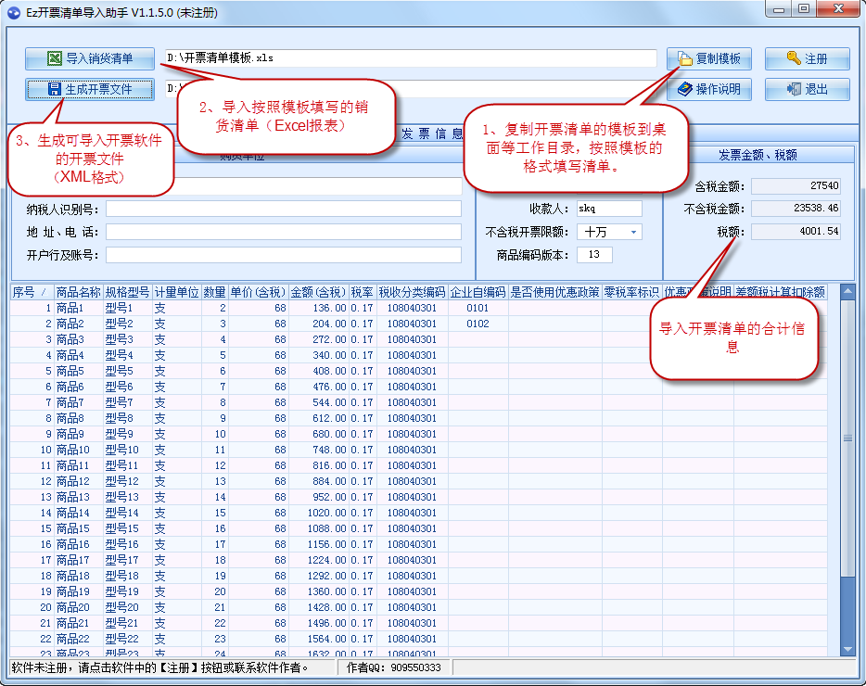Screen dimensions: 866x686
Task: Click the 商品编码版本 field
Action: (593, 255)
